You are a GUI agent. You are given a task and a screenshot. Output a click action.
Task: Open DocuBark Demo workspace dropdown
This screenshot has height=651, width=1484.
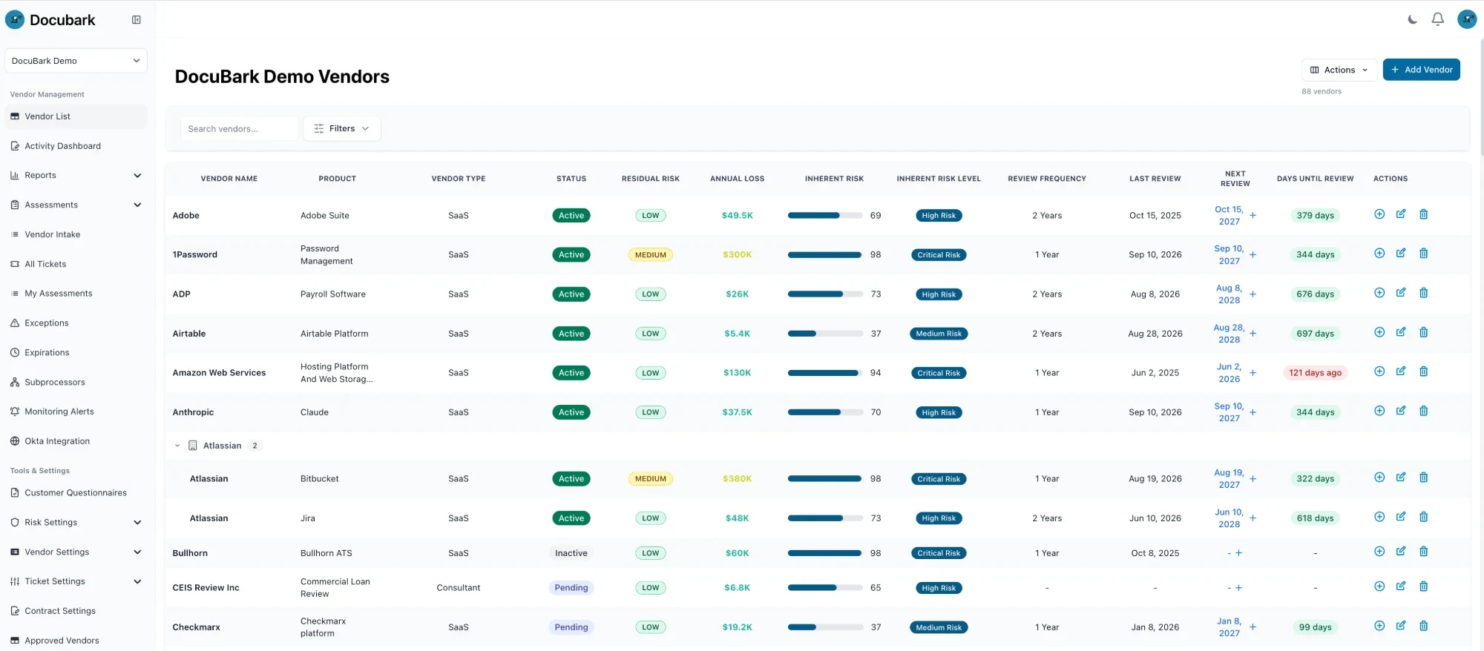(76, 61)
